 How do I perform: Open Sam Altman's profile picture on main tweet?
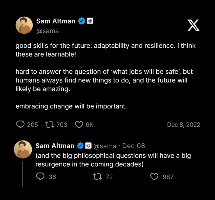(x=24, y=25)
